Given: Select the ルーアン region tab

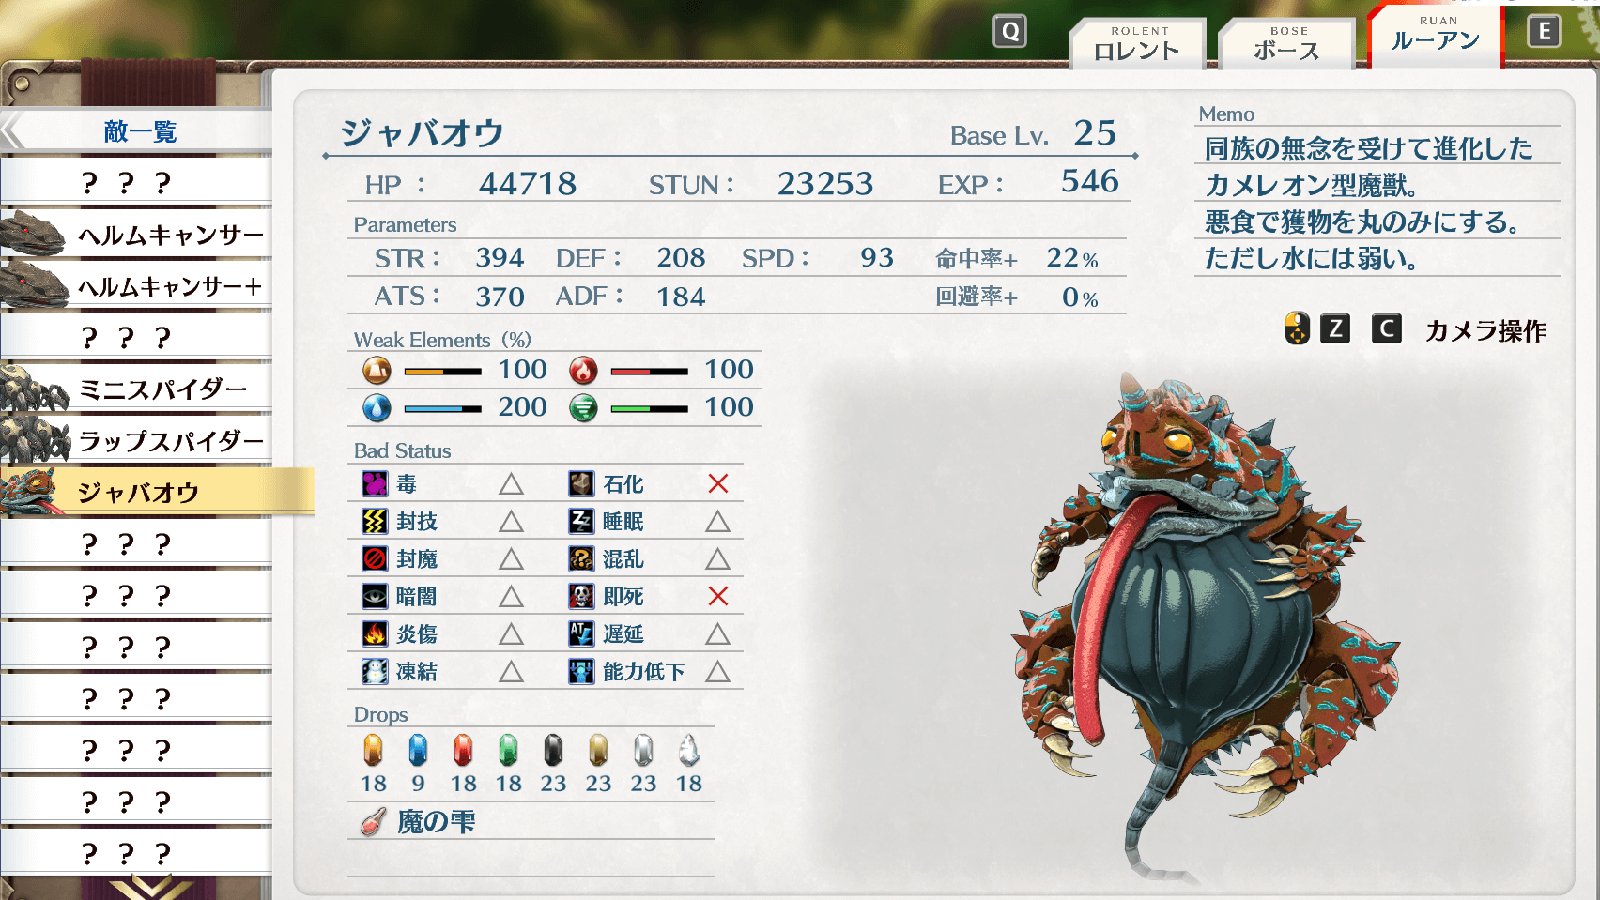Looking at the screenshot, I should 1436,36.
